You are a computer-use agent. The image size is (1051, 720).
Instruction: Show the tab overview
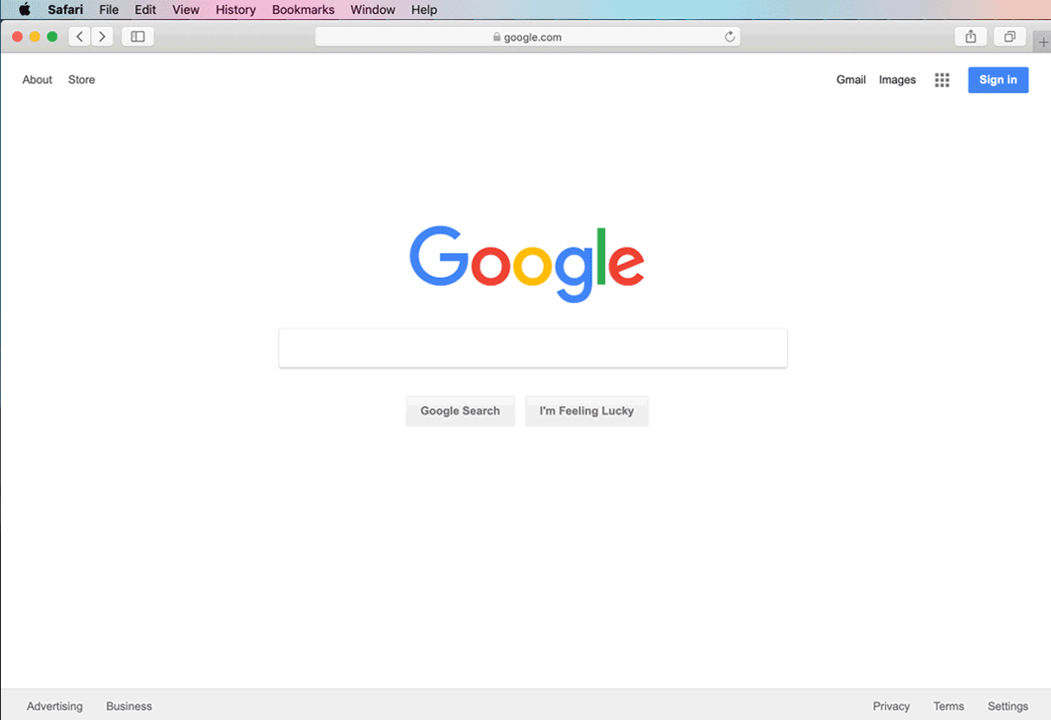[x=1009, y=36]
